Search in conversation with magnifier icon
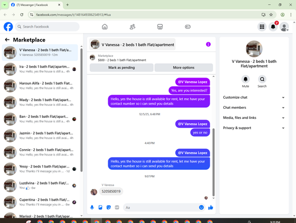 [262, 79]
